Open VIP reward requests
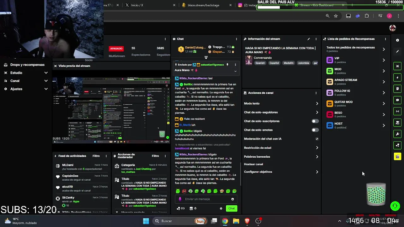 (x=356, y=60)
